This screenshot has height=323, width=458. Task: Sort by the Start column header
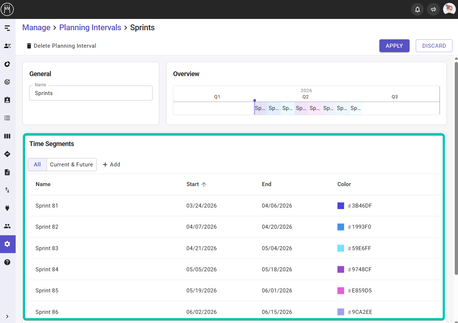click(193, 184)
